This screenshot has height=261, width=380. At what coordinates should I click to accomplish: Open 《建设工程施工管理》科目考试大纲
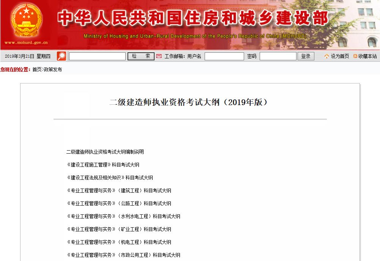103,165
